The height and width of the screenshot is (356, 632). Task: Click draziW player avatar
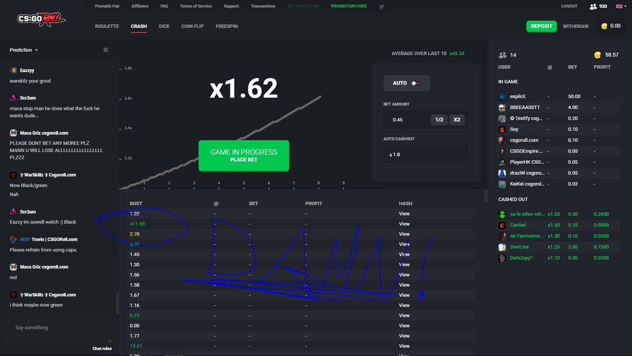click(x=502, y=173)
